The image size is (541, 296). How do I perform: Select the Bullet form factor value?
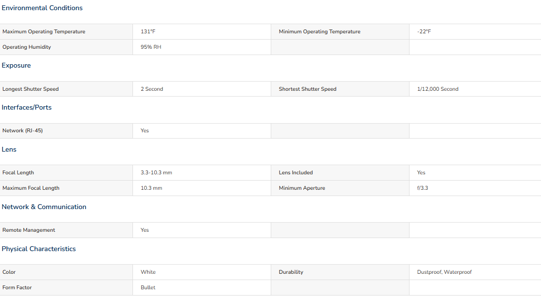click(x=148, y=288)
